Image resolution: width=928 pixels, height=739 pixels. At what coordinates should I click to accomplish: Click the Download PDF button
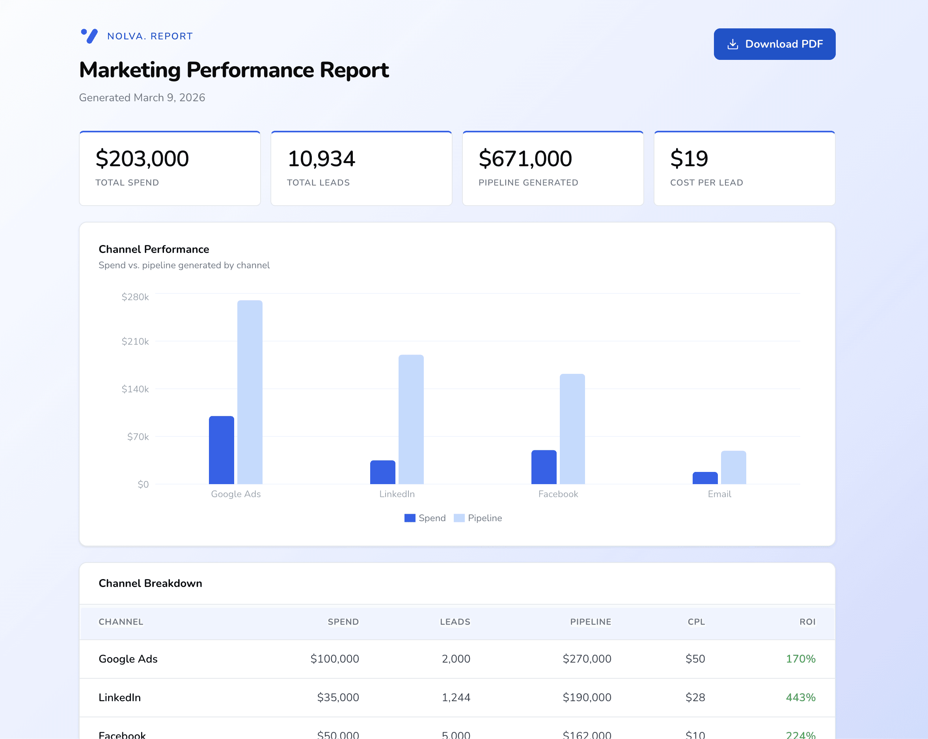click(774, 43)
